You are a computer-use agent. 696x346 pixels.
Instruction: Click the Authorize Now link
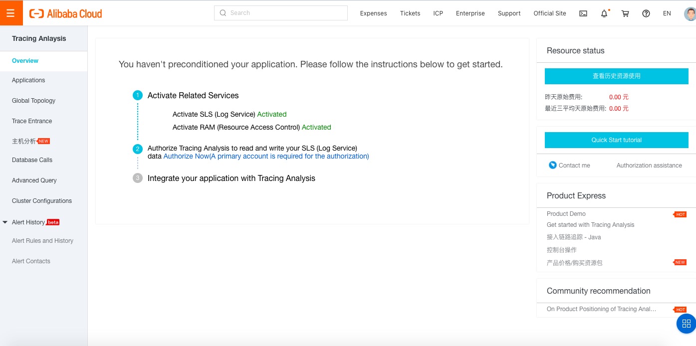pos(186,156)
